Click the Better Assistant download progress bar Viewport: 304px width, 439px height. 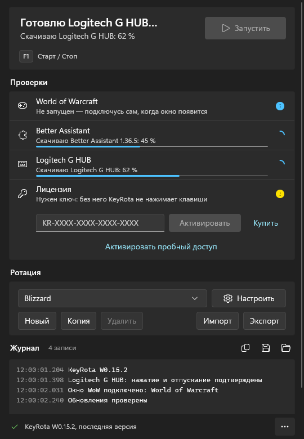pyautogui.click(x=152, y=146)
